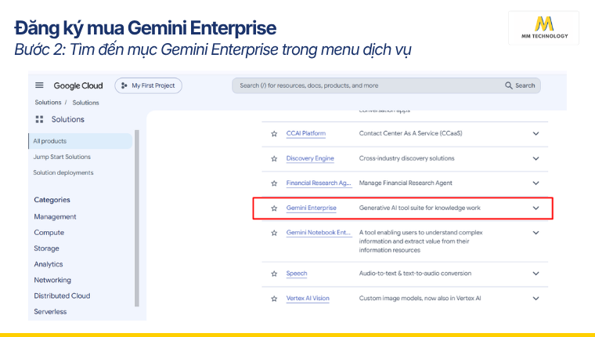Select the Serverless category
This screenshot has width=595, height=337.
50,312
